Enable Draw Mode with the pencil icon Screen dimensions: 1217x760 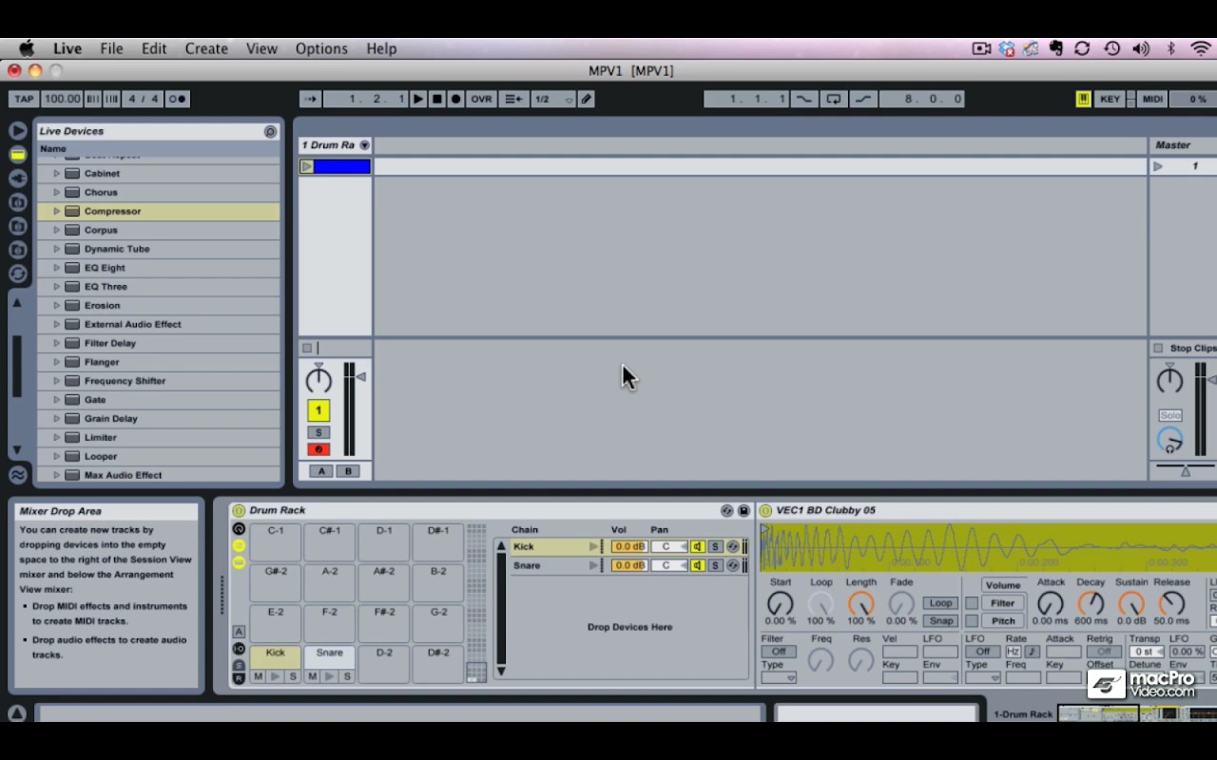[x=587, y=99]
